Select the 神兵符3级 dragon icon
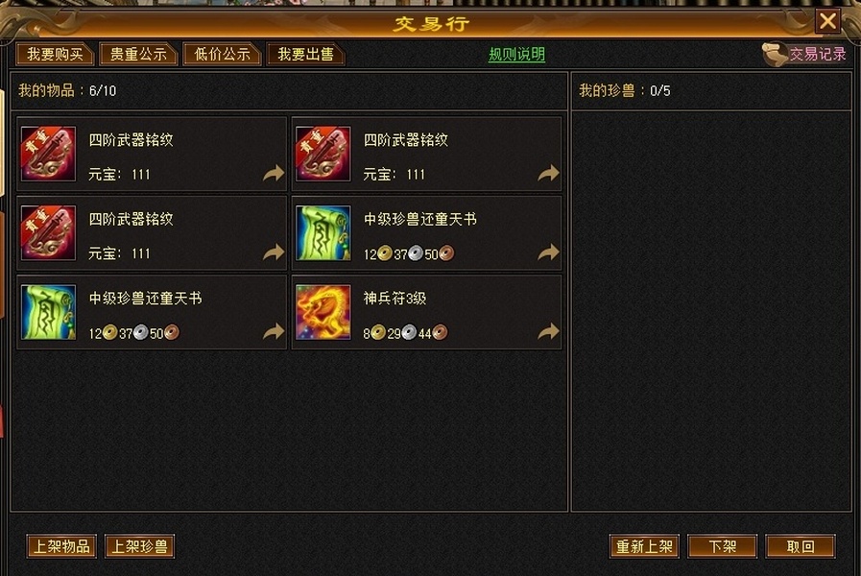The width and height of the screenshot is (861, 576). [x=323, y=312]
